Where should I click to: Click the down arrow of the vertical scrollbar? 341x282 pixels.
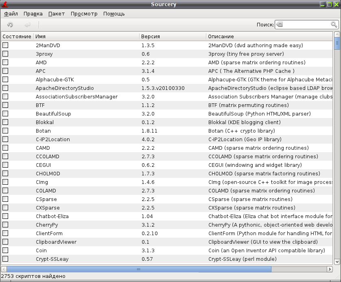pyautogui.click(x=337, y=262)
